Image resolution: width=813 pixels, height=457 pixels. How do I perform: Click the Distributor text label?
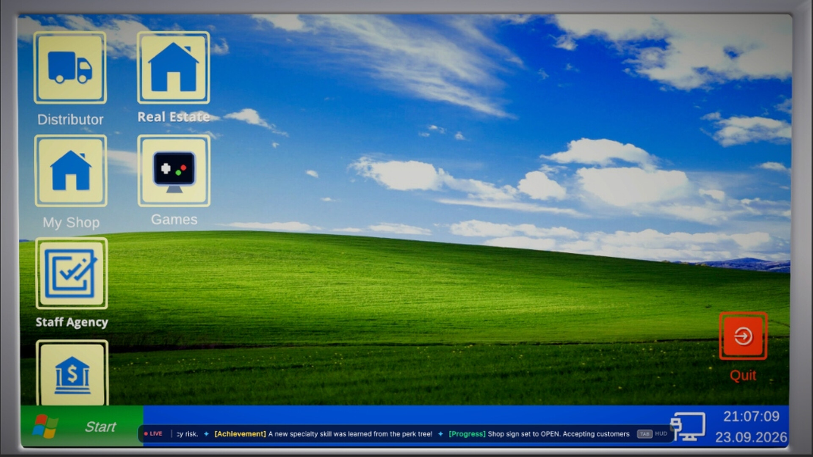(x=70, y=120)
